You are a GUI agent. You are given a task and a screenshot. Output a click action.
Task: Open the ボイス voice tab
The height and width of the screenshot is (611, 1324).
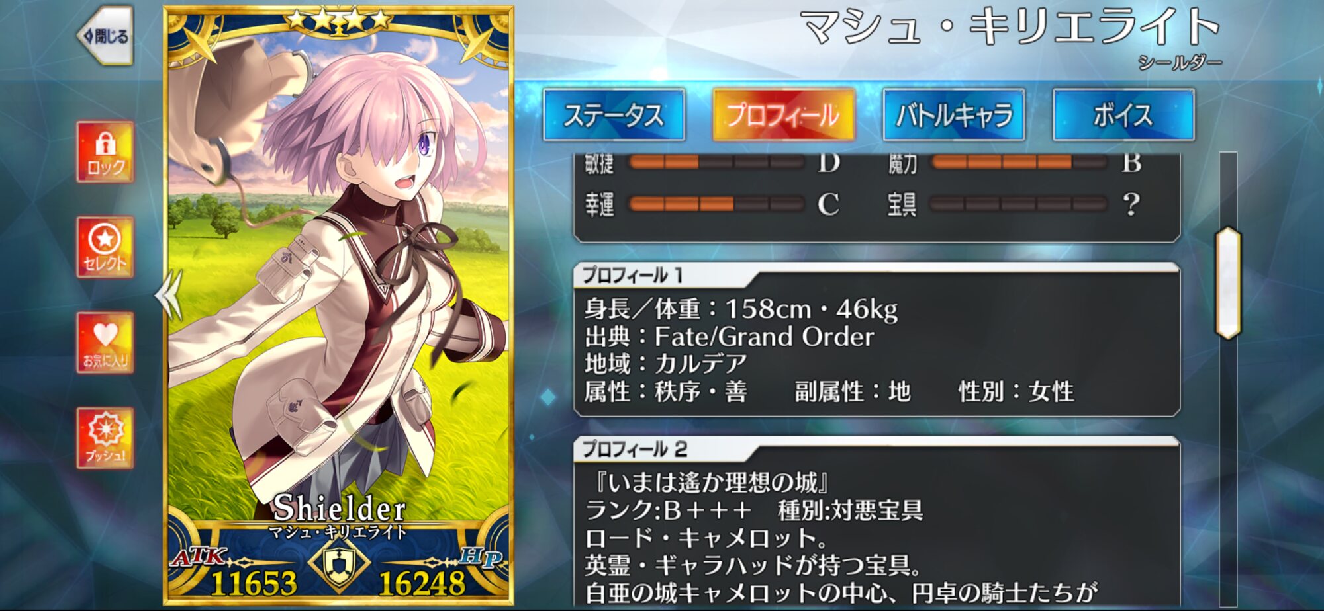click(1123, 115)
